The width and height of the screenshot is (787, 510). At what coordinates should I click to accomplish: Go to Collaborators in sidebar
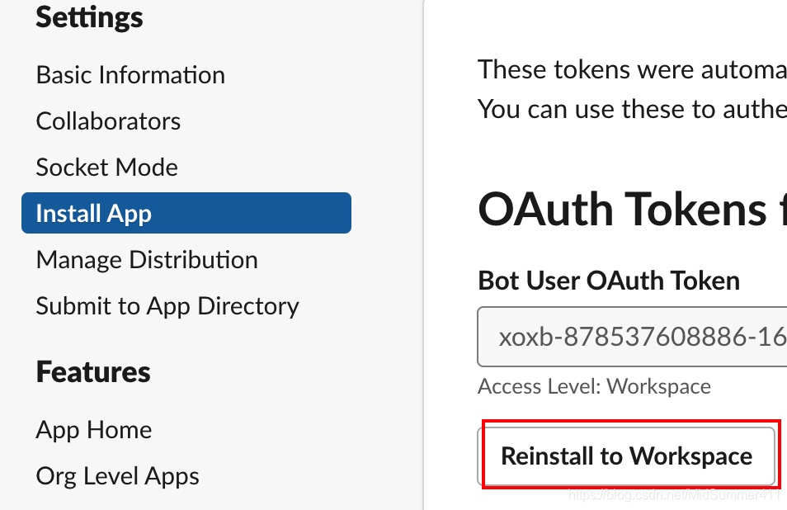tap(108, 121)
